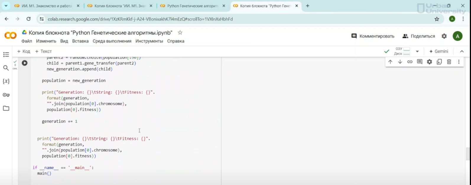Run the code cell with play button
This screenshot has height=185, width=471.
tap(25, 63)
